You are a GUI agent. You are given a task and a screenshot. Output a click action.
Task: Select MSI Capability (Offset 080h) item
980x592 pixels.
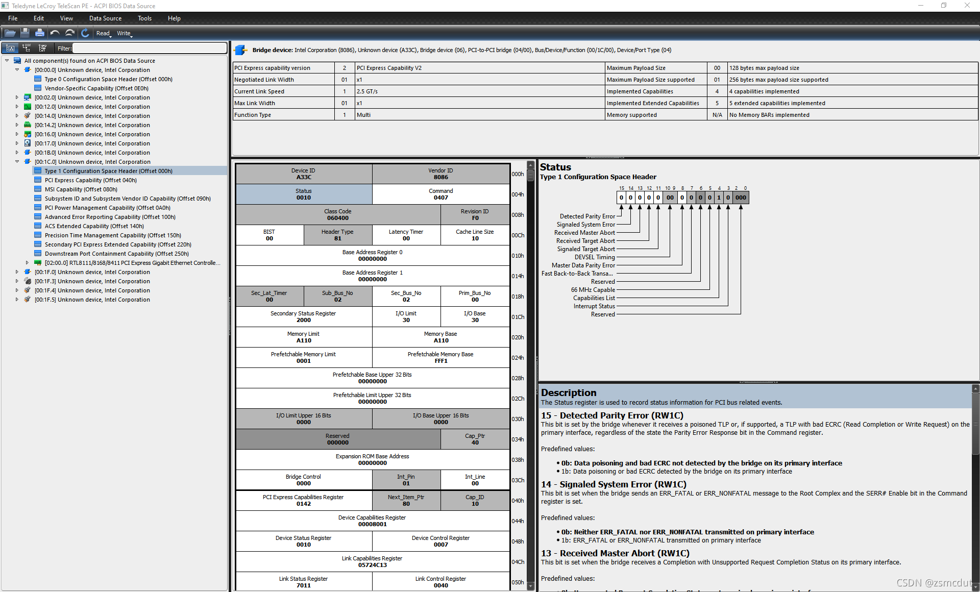pos(81,189)
